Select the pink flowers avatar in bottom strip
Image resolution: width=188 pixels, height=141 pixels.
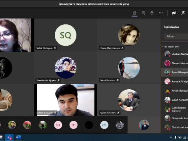tap(27, 125)
